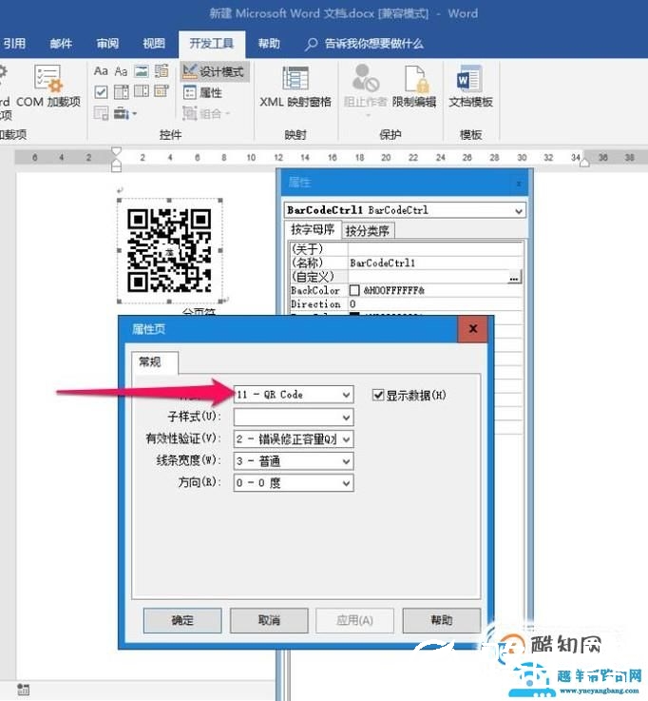Switch to the Mailings (邮件) tab
Screen dimensions: 648x701
pyautogui.click(x=61, y=44)
